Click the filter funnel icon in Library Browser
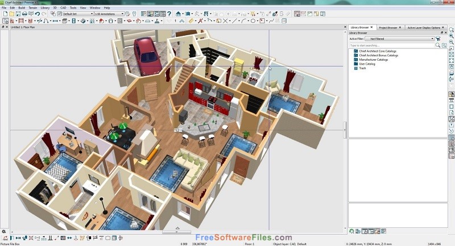 coord(438,39)
